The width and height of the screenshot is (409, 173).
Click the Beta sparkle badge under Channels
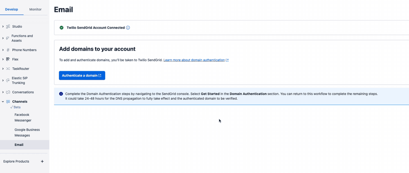point(15,107)
